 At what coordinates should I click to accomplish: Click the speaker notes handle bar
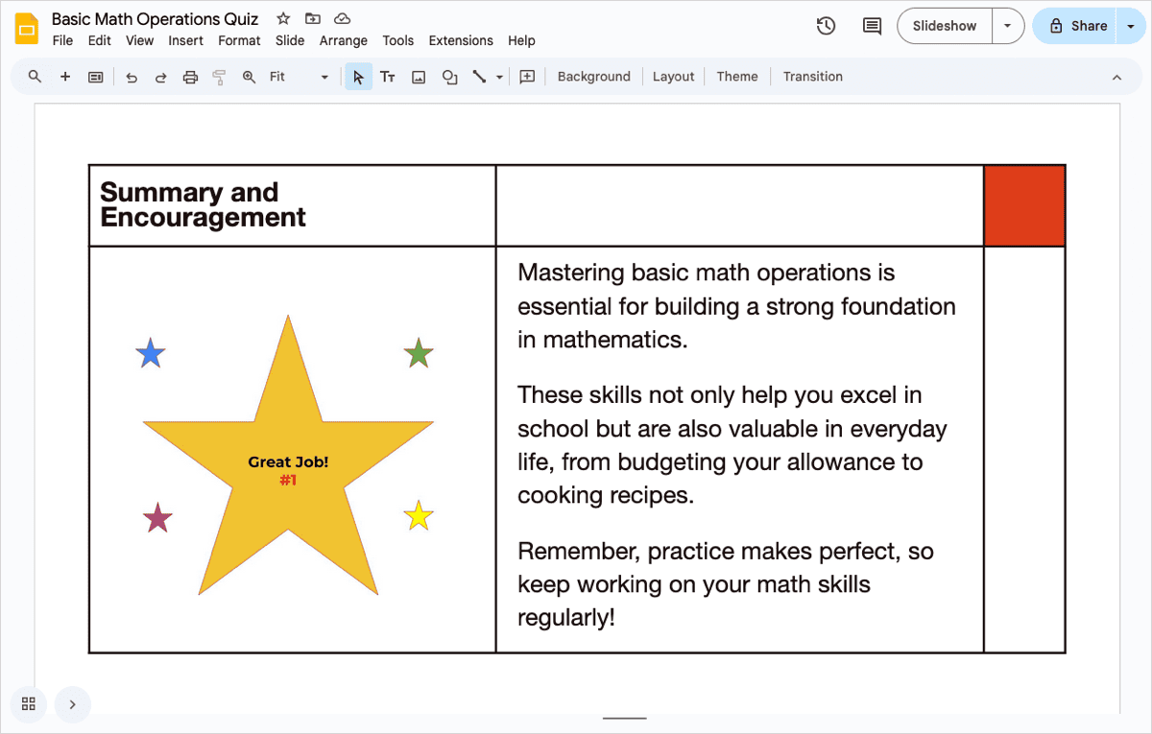point(624,718)
